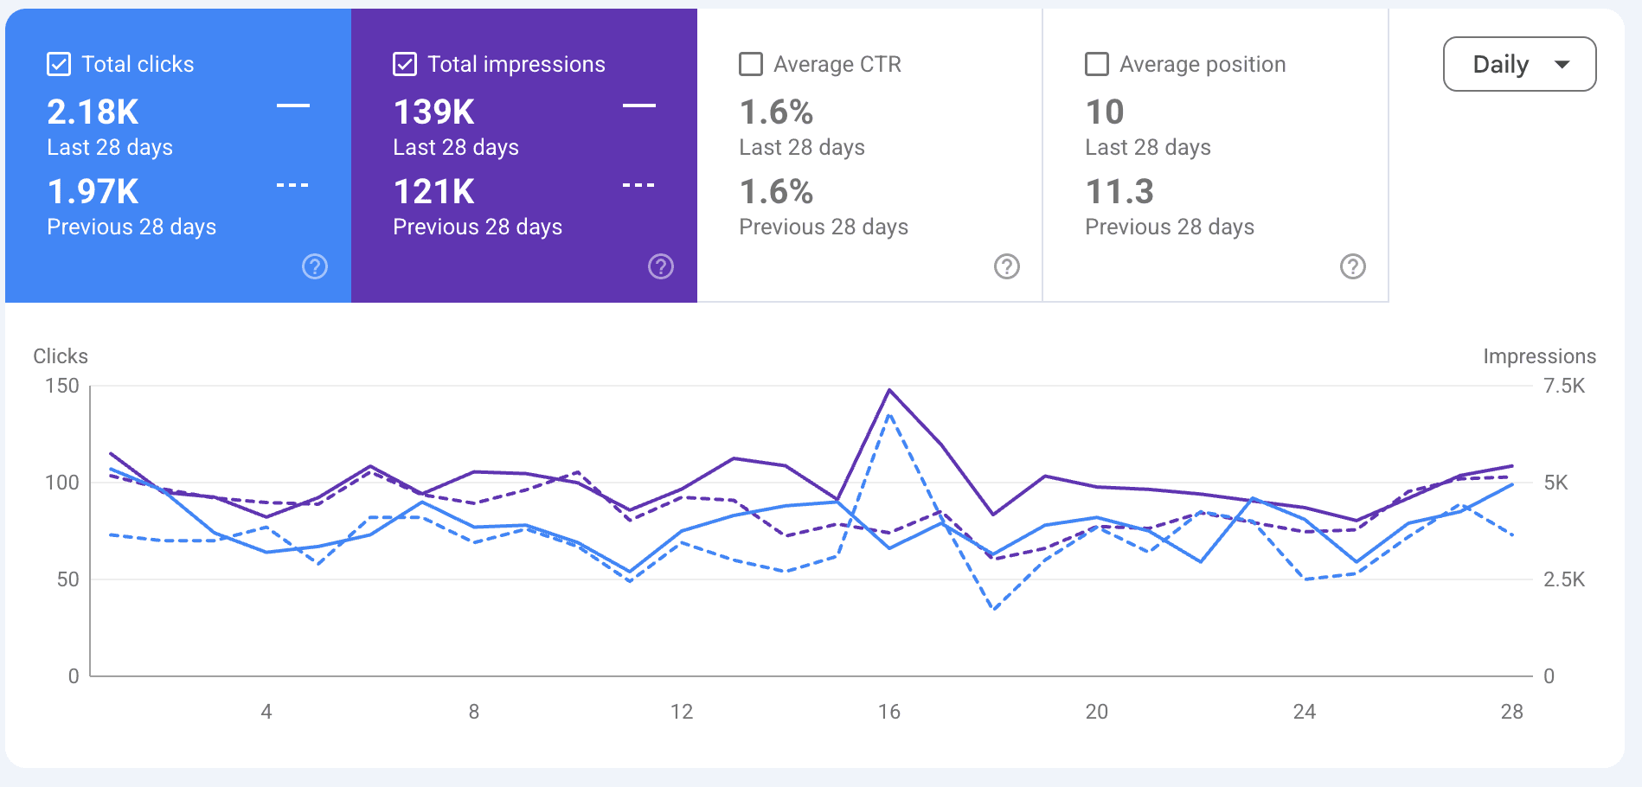Click the 139K impressions value
The width and height of the screenshot is (1642, 787).
434,112
